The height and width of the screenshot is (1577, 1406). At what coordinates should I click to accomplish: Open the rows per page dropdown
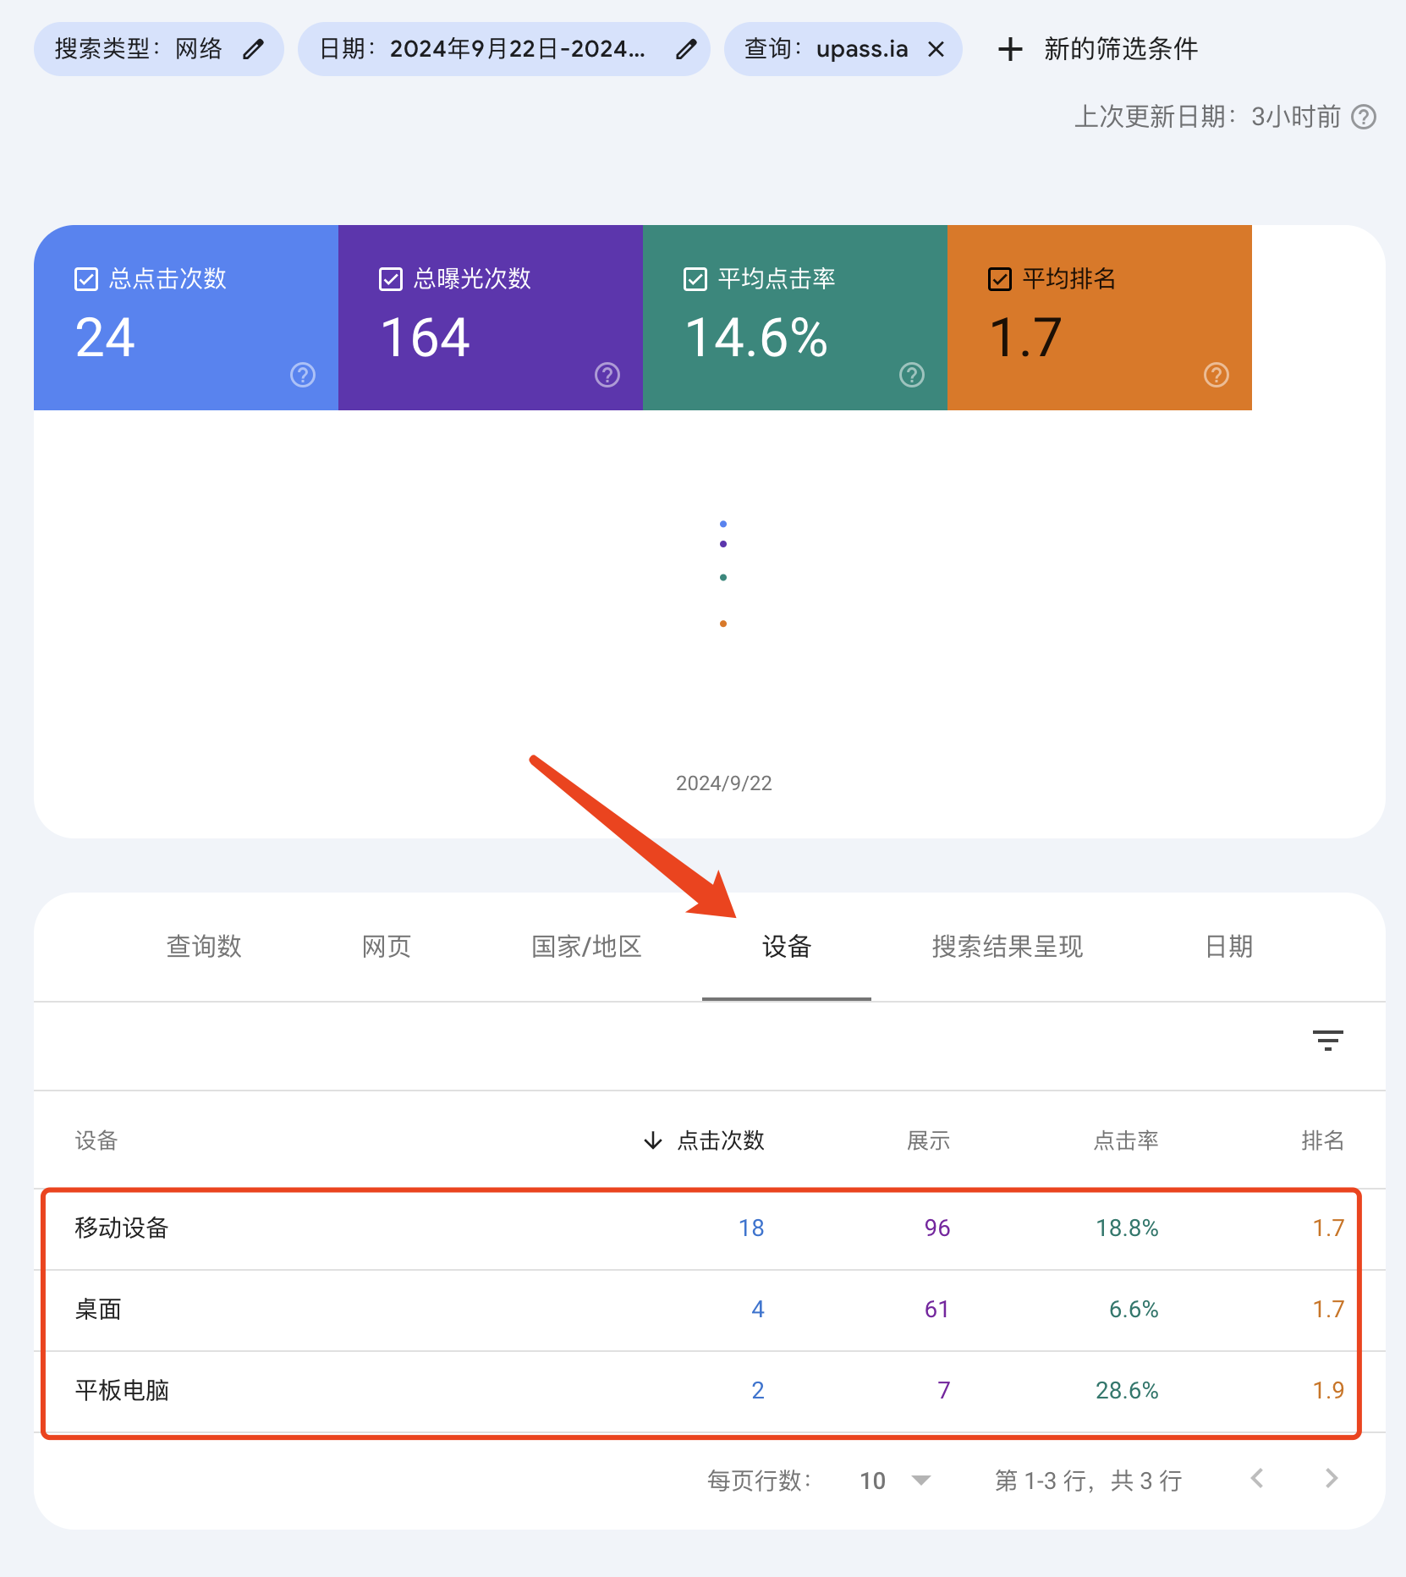point(895,1481)
